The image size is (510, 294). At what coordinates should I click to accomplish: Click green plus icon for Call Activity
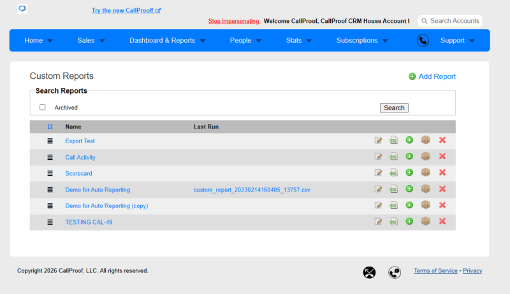tap(409, 157)
